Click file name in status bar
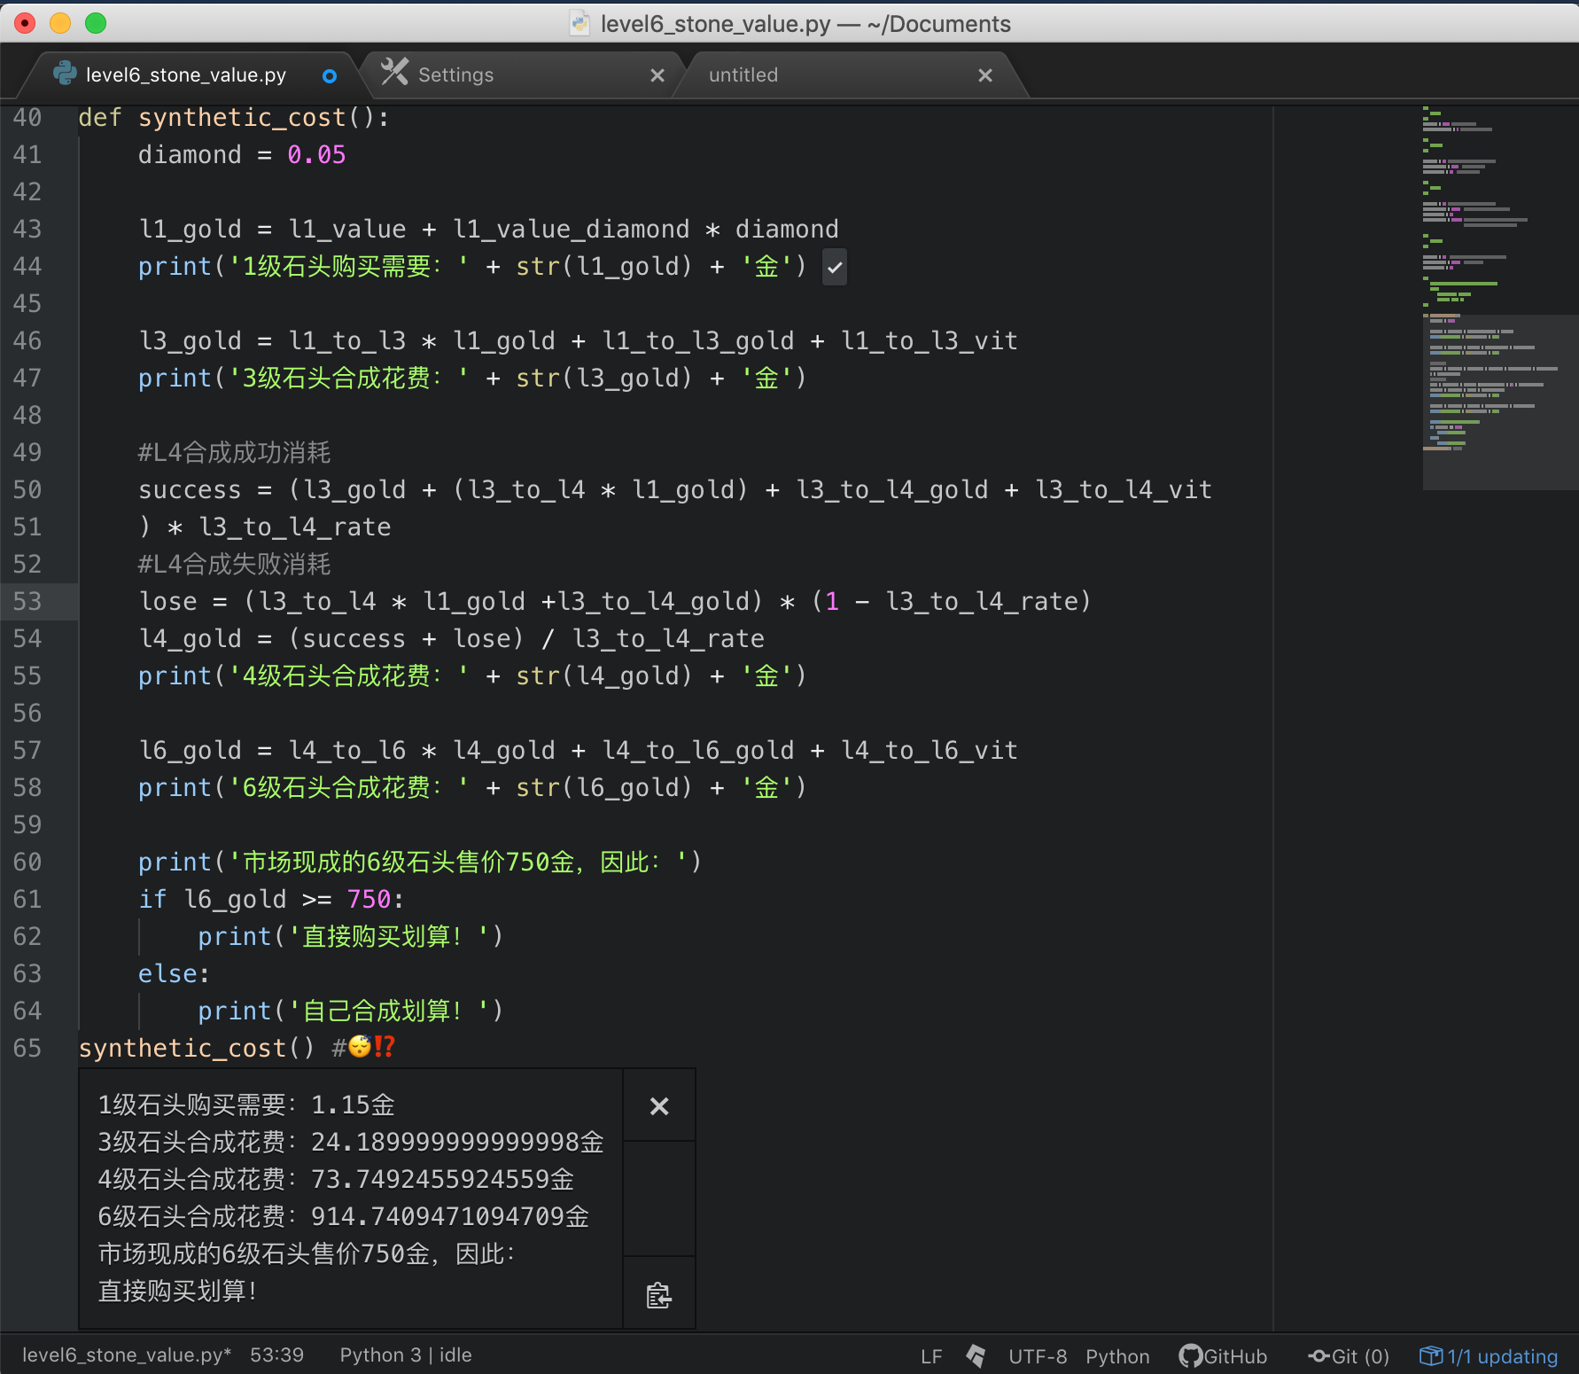The image size is (1579, 1374). click(127, 1354)
